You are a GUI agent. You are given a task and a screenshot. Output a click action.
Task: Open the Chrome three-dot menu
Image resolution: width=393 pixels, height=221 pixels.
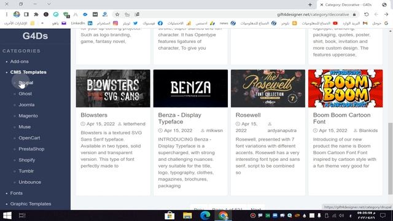coord(7,15)
